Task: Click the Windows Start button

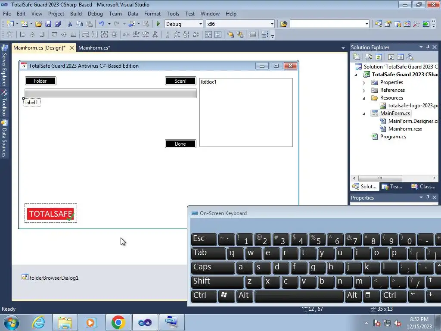Action: (12, 322)
